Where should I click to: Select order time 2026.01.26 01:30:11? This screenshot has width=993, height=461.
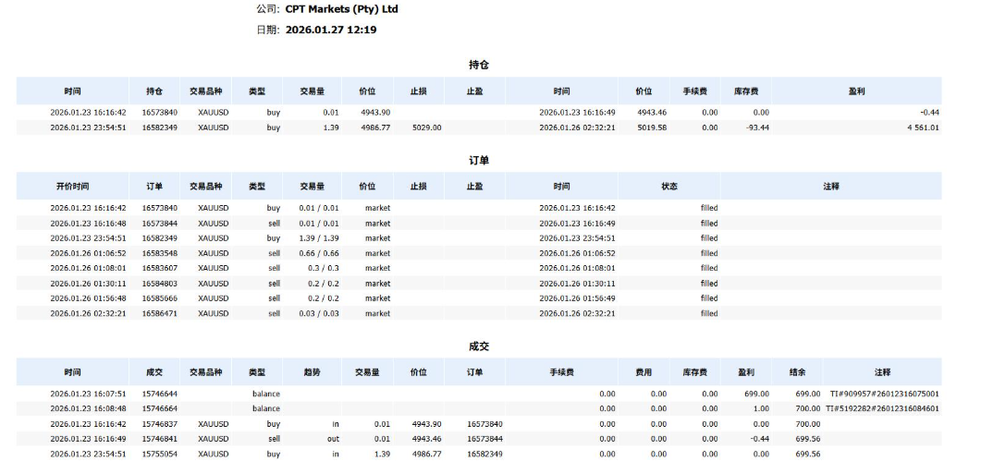coord(88,284)
